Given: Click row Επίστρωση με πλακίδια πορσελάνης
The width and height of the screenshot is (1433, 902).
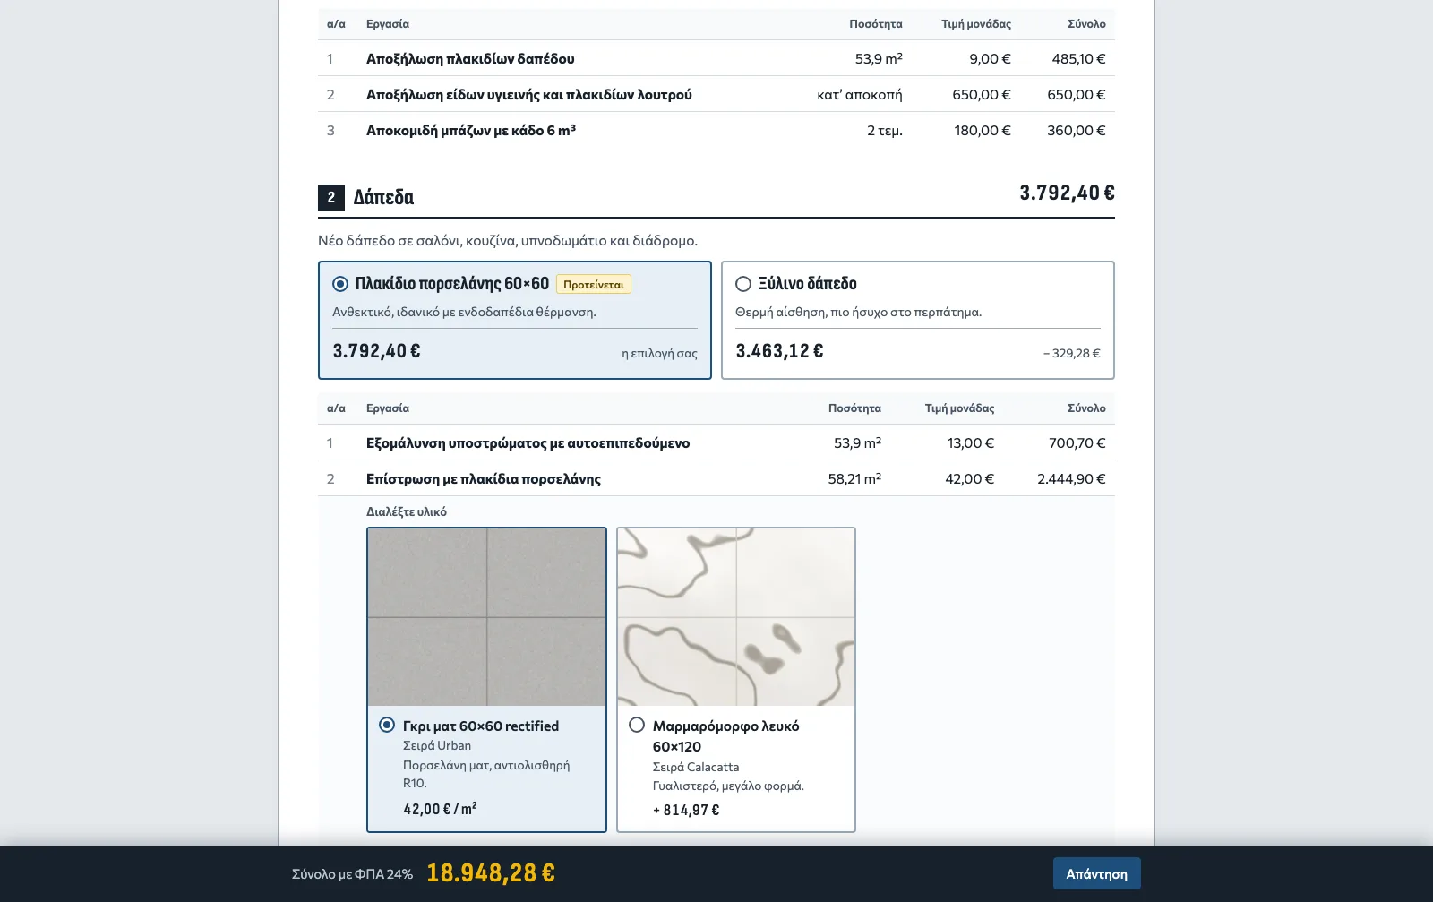Looking at the screenshot, I should click(716, 478).
